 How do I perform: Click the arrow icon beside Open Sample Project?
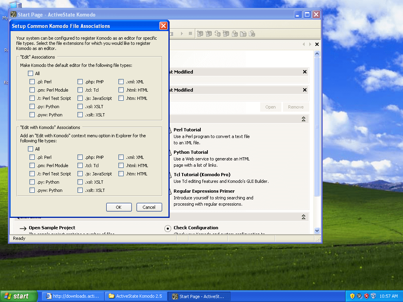point(23,228)
